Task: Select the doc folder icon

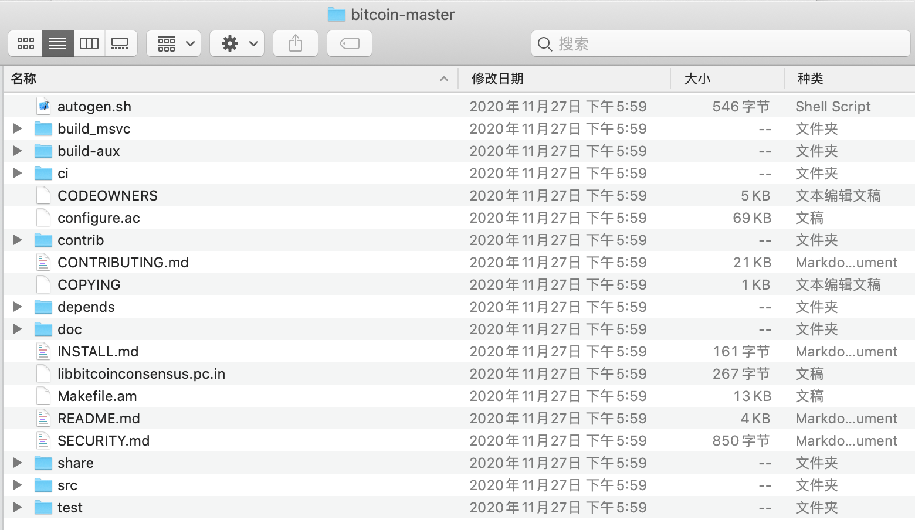Action: [43, 329]
